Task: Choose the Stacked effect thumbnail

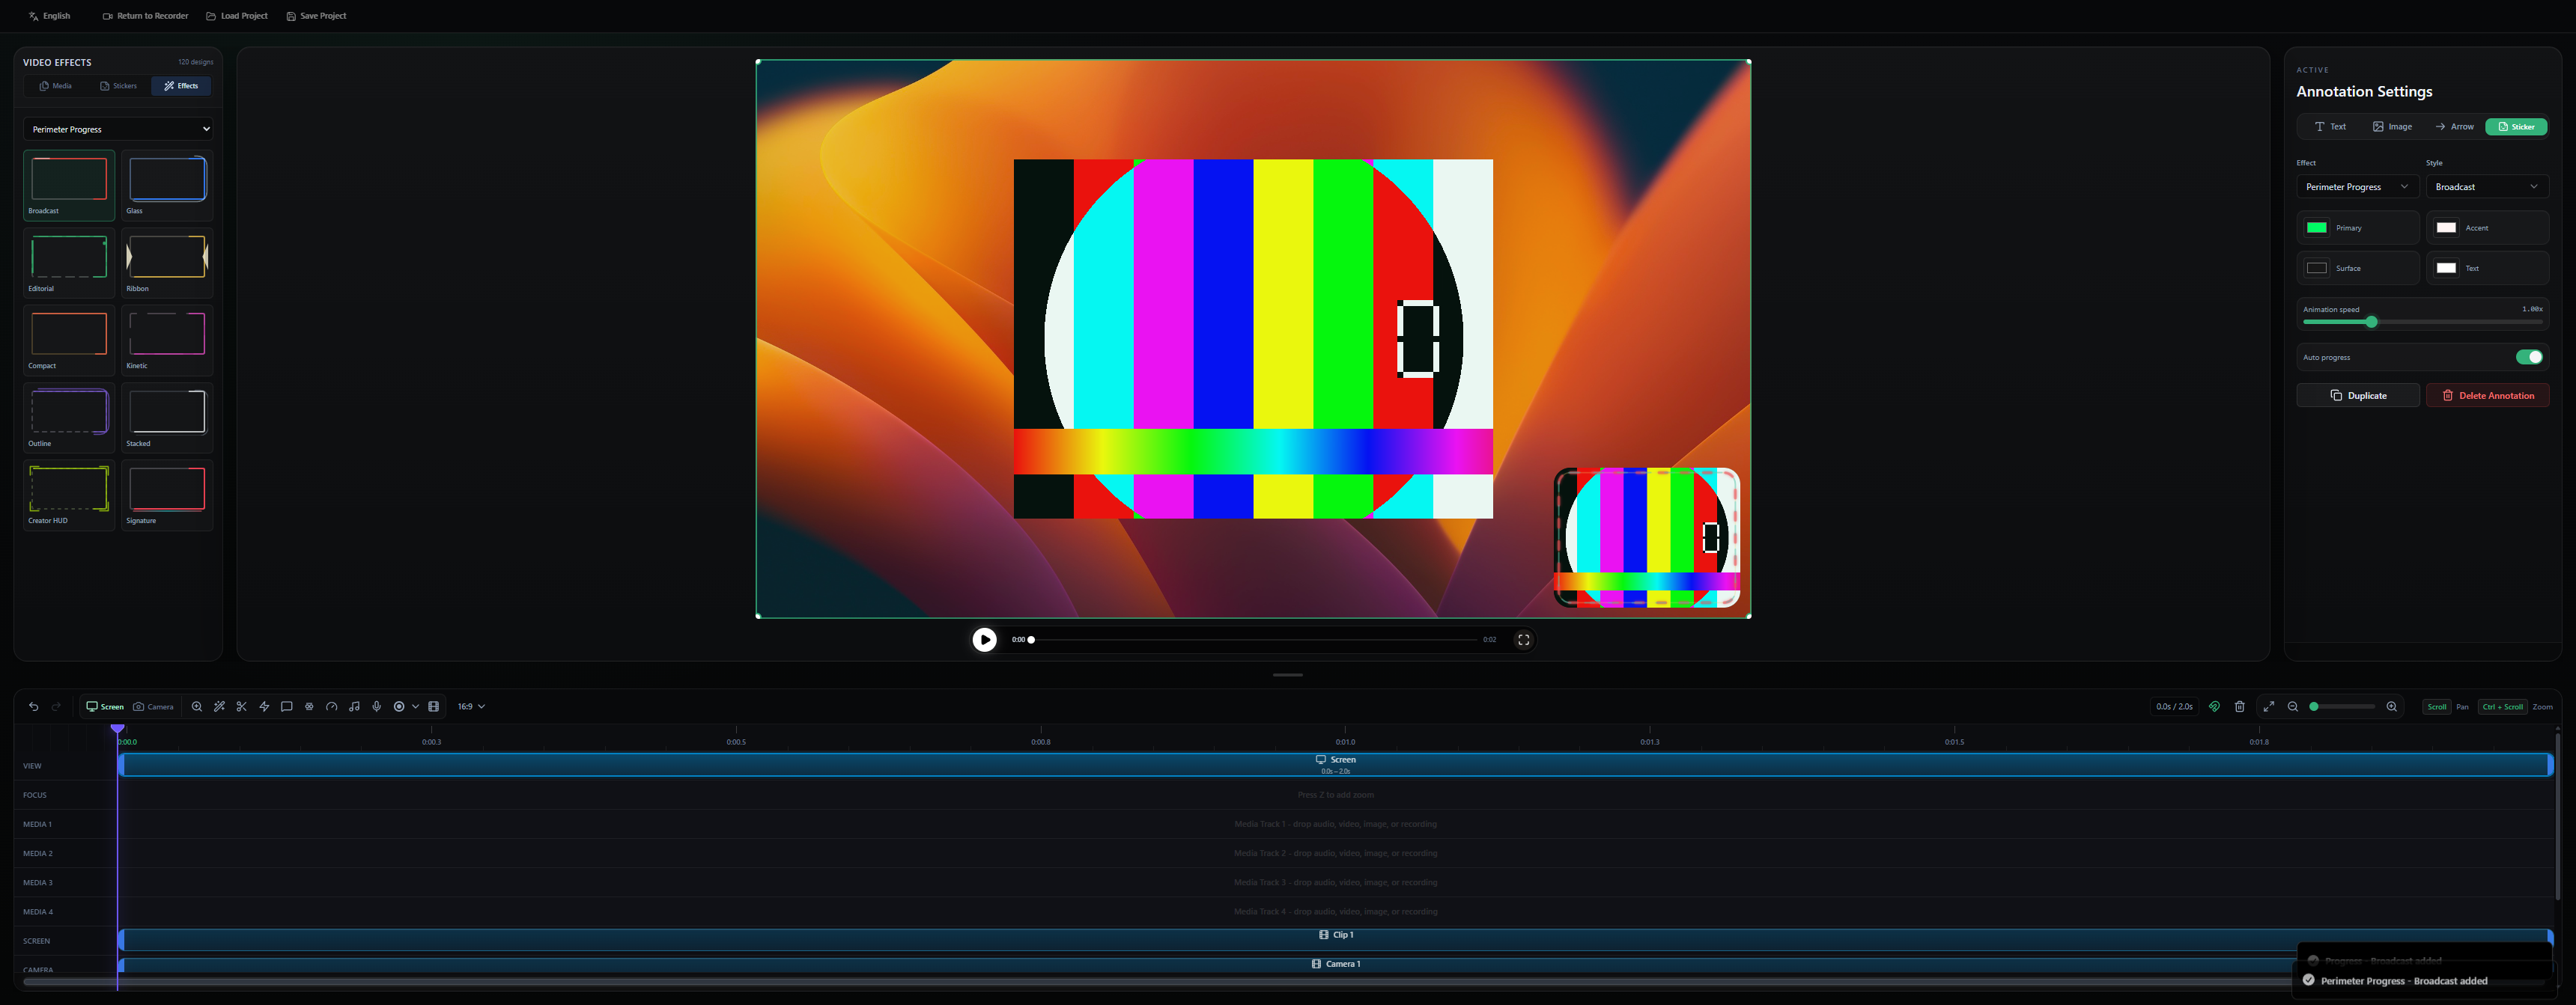Action: 167,418
